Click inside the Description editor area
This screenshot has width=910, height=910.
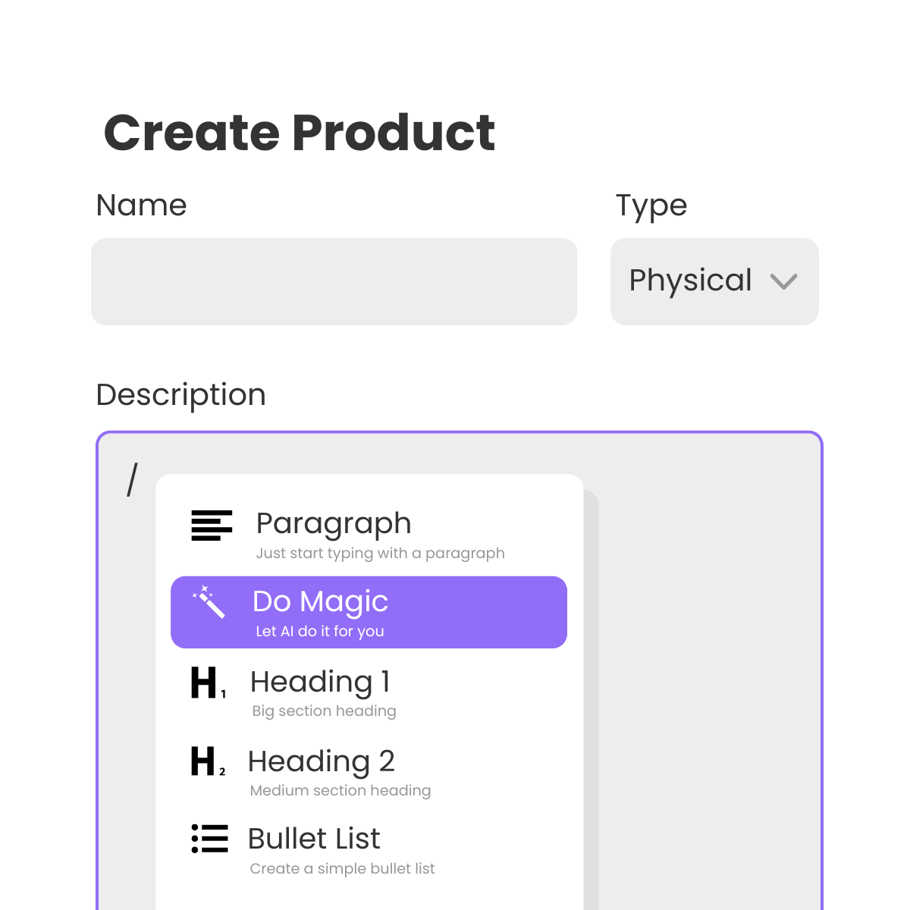(709, 667)
